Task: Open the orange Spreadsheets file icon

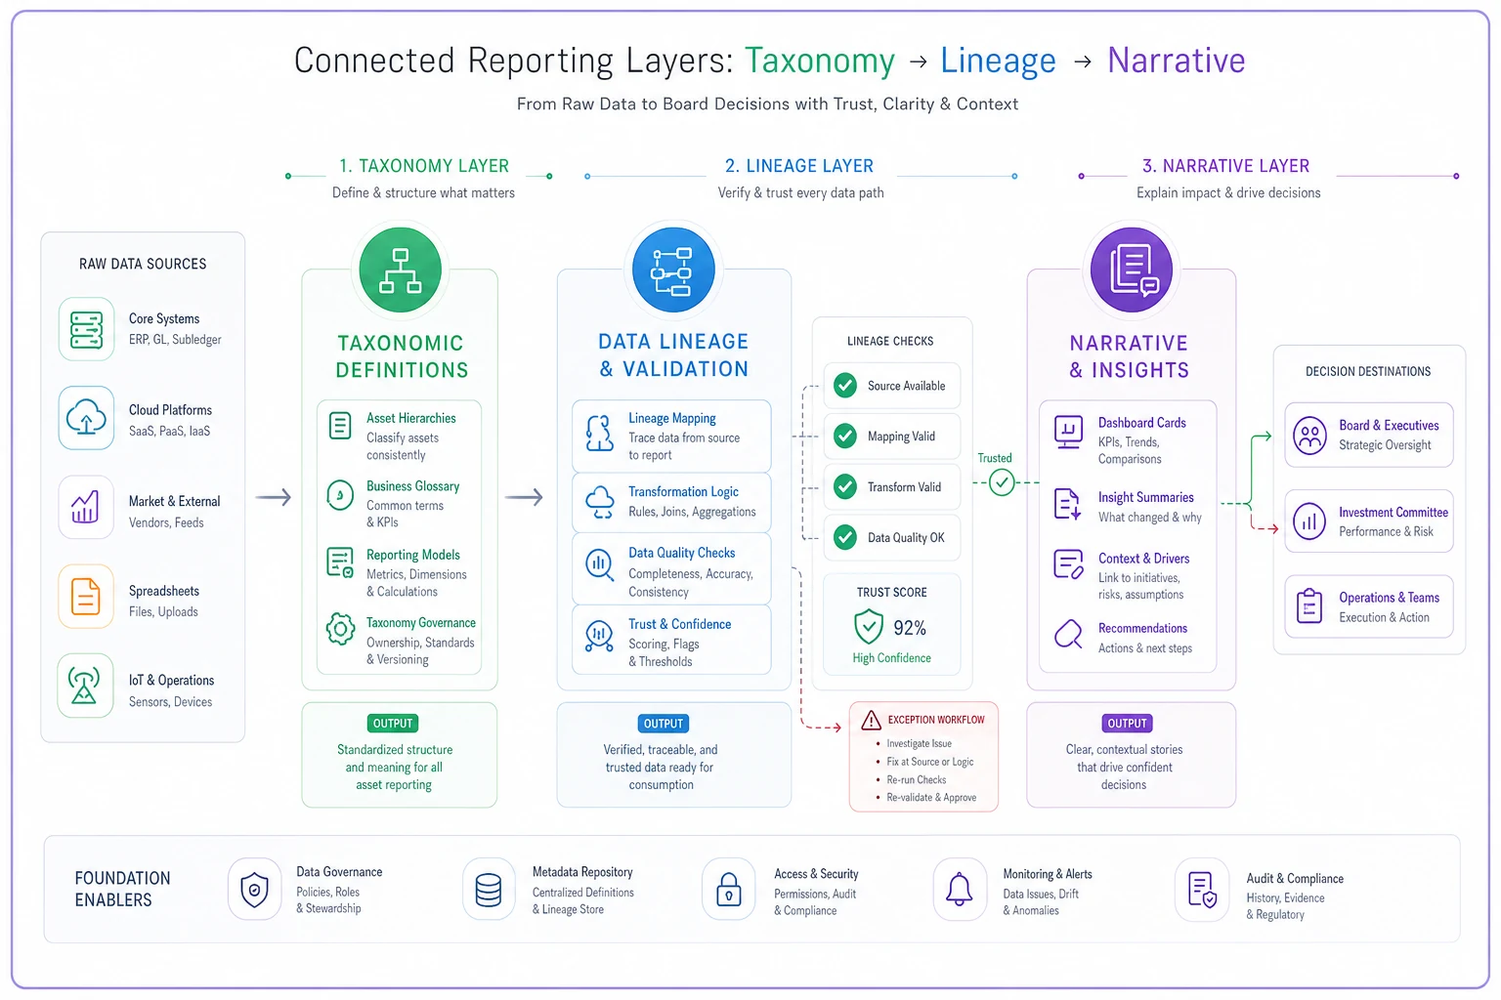Action: point(86,596)
